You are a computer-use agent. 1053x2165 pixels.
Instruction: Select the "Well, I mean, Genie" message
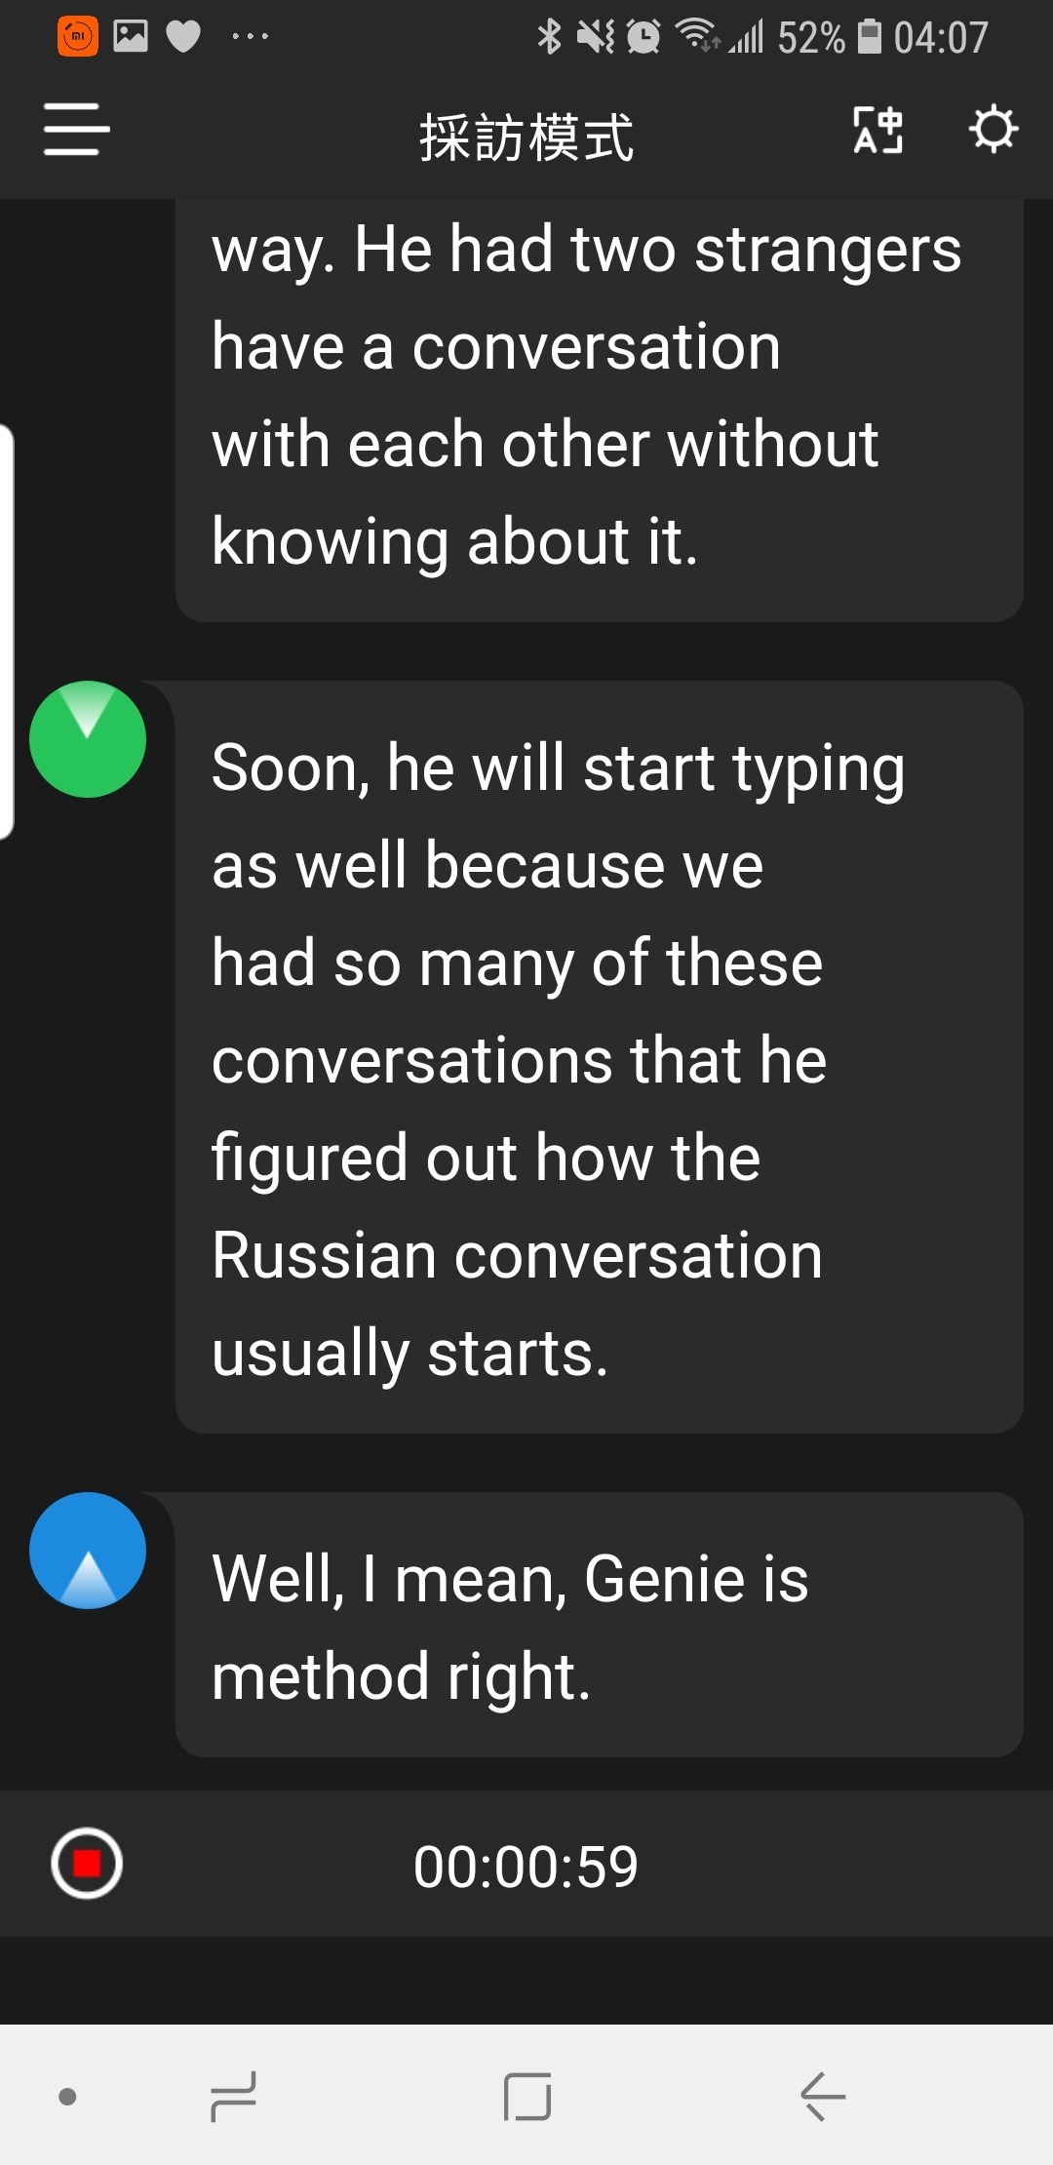click(599, 1625)
